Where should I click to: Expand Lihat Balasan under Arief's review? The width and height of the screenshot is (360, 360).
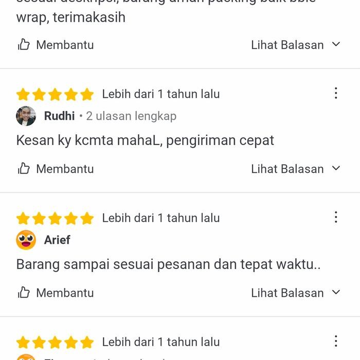[x=296, y=293]
